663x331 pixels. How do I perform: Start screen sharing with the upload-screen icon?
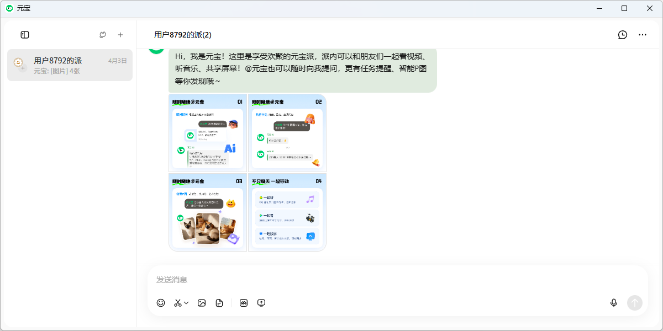[x=261, y=303]
